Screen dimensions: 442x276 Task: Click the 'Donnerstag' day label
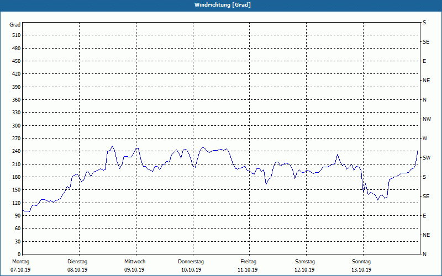point(191,262)
